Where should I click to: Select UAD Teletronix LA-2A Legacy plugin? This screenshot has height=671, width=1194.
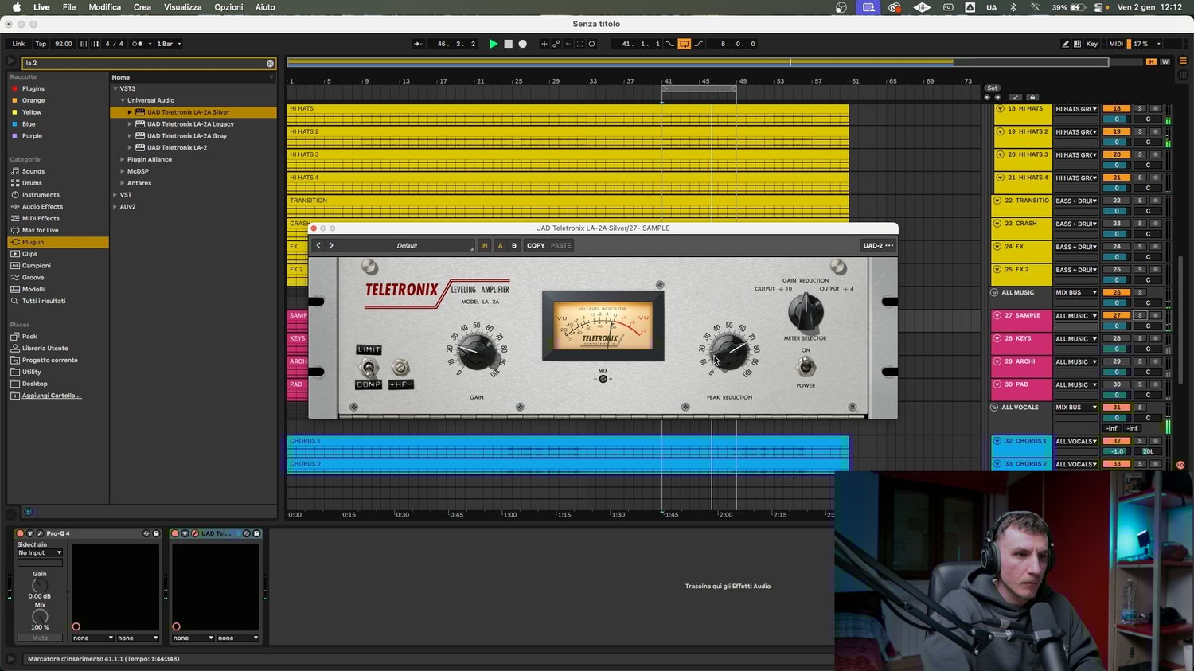pos(190,124)
